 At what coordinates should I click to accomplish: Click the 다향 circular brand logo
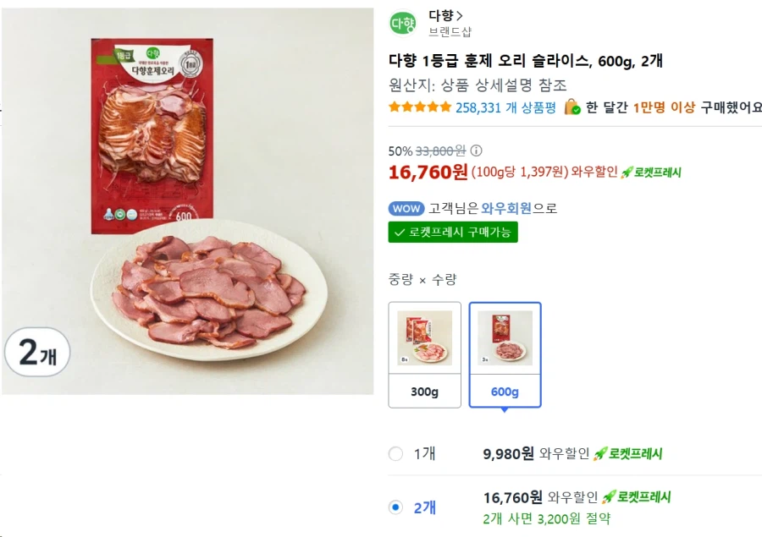tap(402, 24)
